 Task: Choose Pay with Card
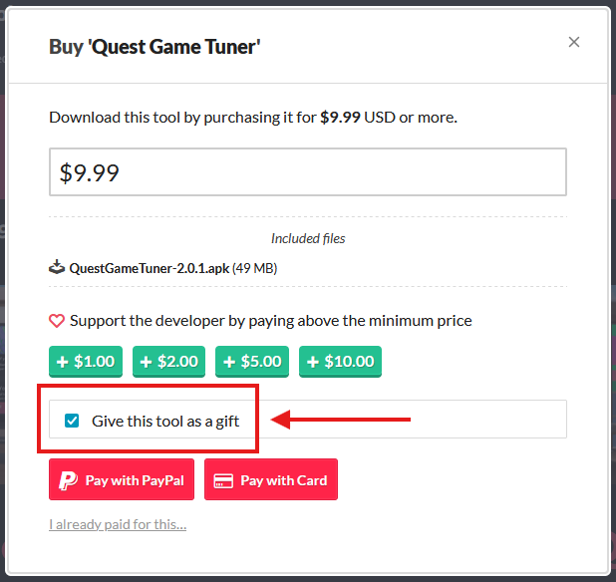(x=271, y=480)
